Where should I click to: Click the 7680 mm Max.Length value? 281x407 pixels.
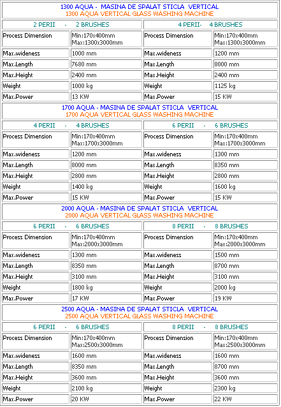click(x=106, y=64)
